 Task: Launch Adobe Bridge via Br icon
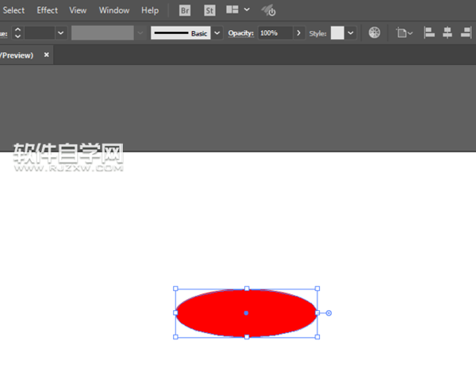[x=185, y=10]
